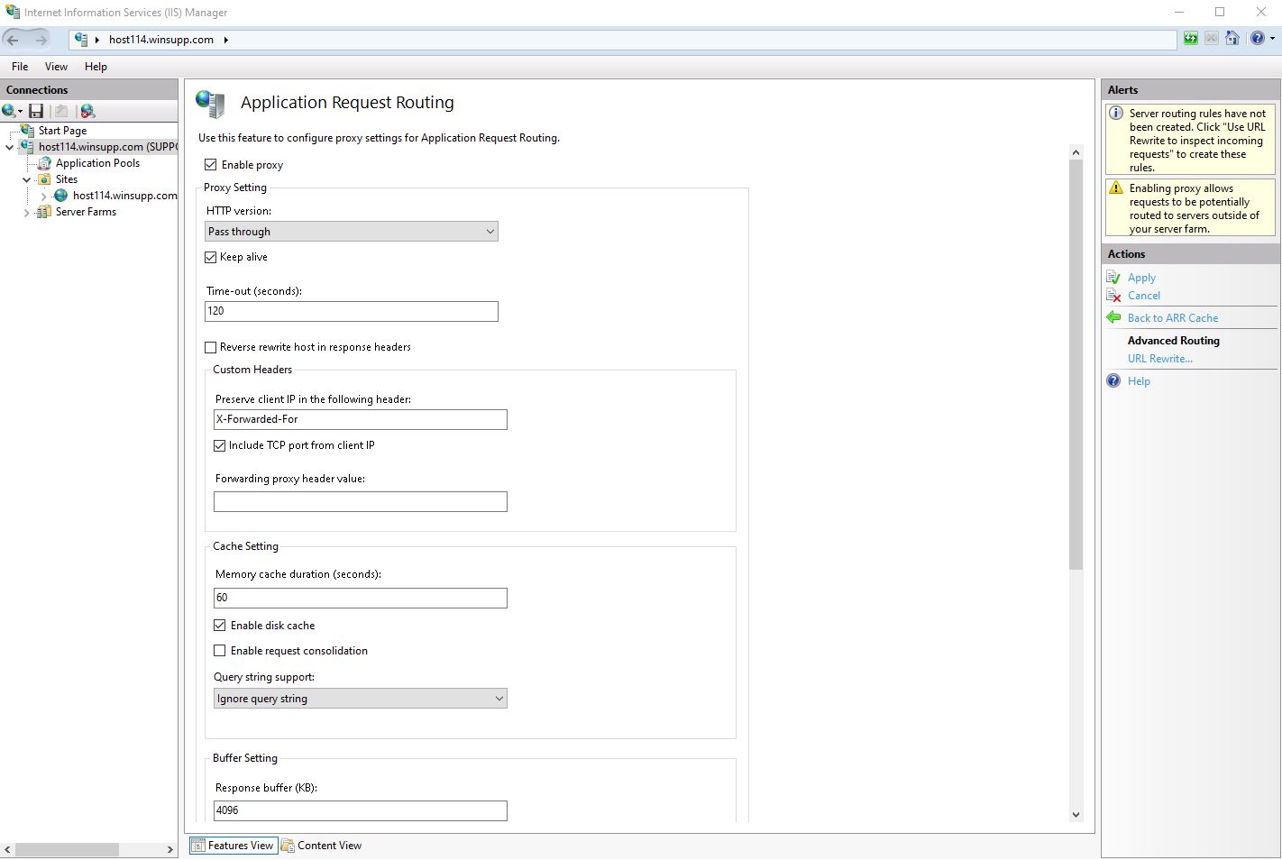Click the Help link in Actions
The width and height of the screenshot is (1282, 860).
(1139, 381)
